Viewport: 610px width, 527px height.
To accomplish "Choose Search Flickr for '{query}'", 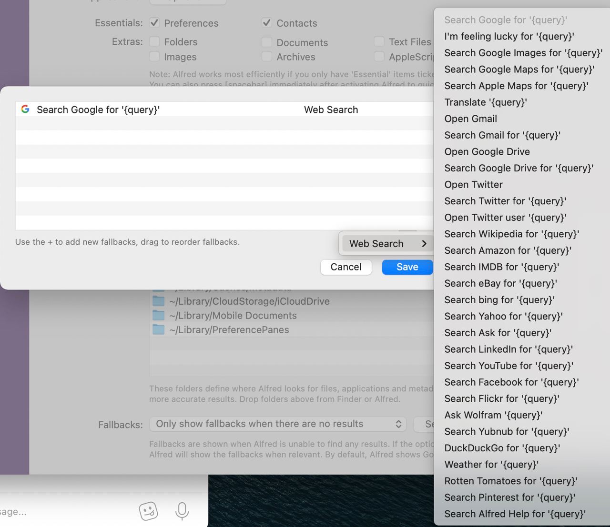I will [522, 398].
